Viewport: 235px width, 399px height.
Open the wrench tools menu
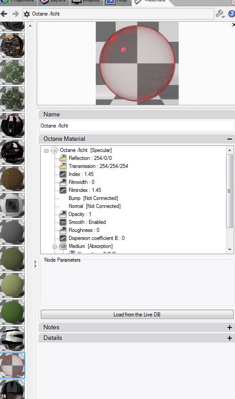220,14
